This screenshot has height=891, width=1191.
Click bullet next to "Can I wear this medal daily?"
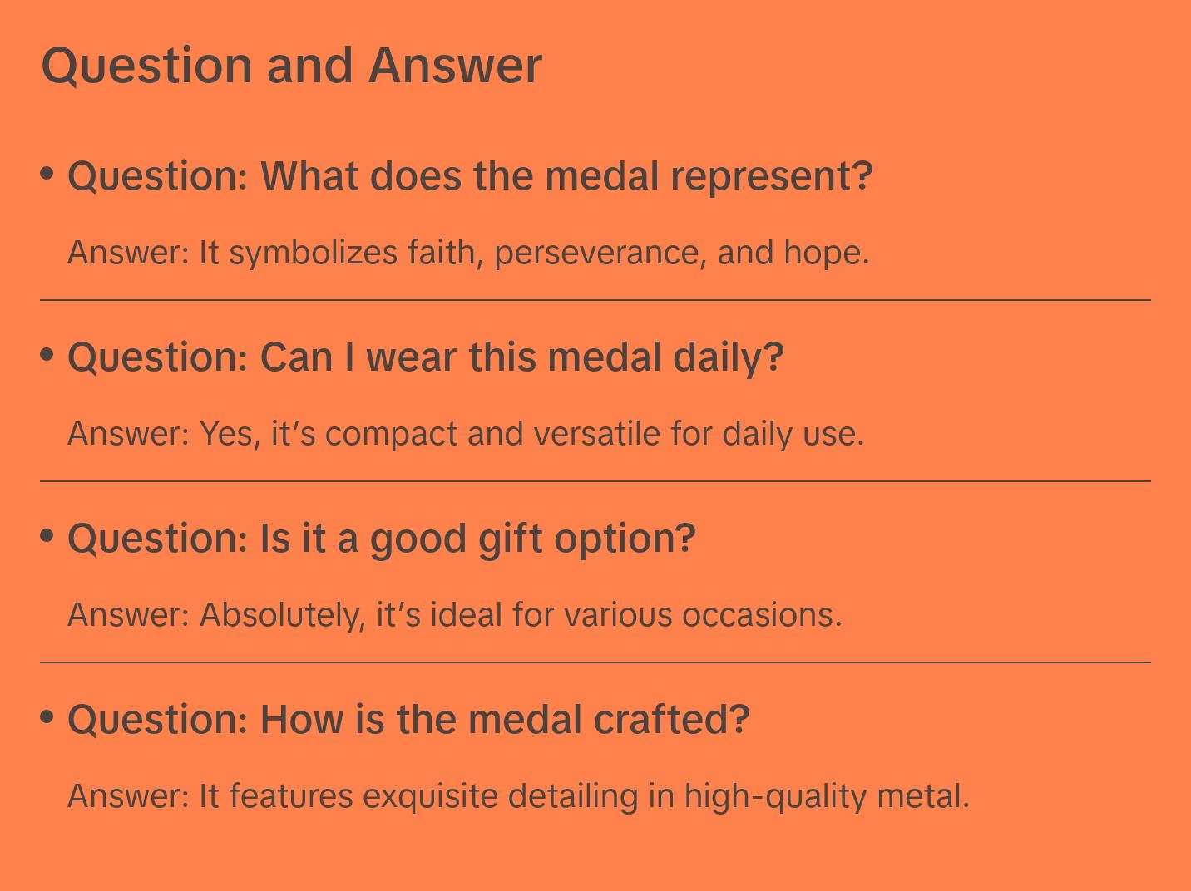(47, 354)
